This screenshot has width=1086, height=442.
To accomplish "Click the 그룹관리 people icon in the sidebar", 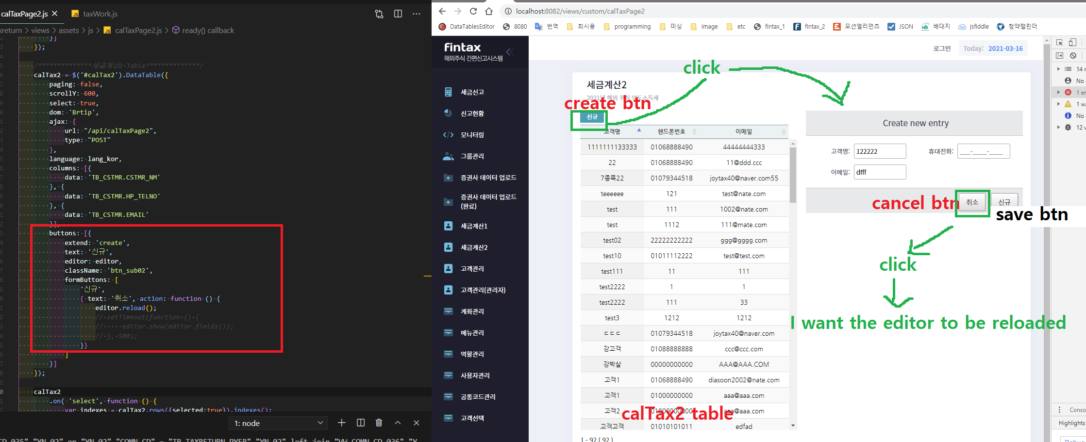I will tap(448, 156).
